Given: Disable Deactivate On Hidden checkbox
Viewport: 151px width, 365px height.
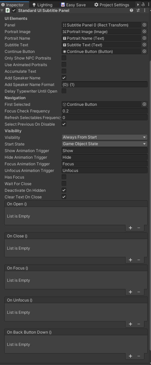Looking at the screenshot, I should click(x=64, y=190).
